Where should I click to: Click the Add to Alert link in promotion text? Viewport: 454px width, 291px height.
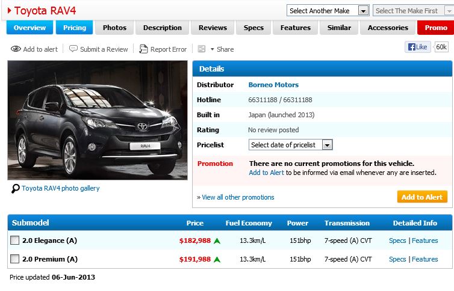click(x=266, y=173)
